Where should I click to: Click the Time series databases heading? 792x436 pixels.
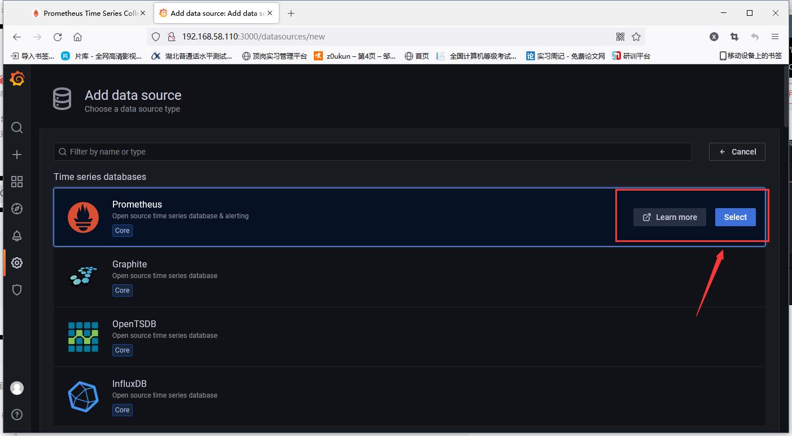click(x=100, y=177)
